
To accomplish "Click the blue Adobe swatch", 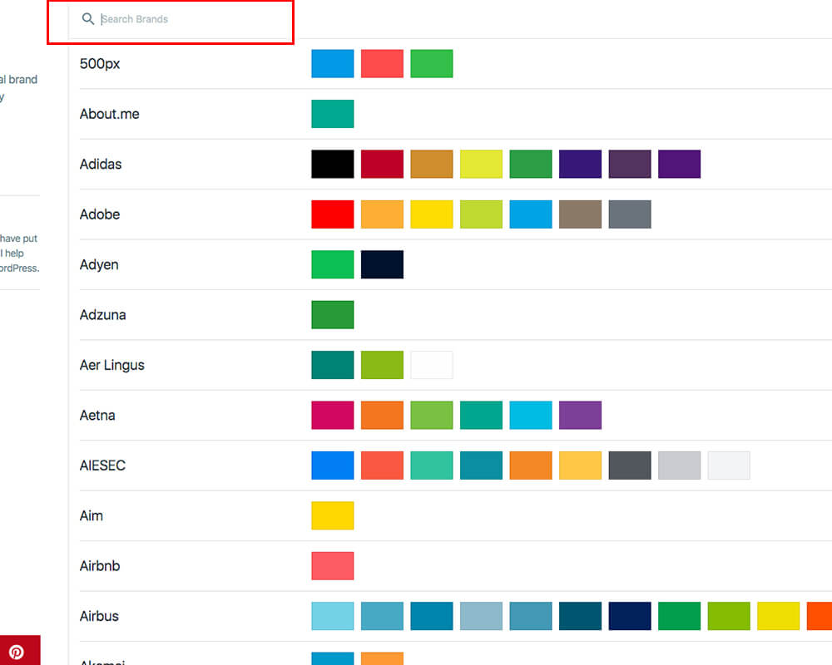I will click(x=531, y=214).
